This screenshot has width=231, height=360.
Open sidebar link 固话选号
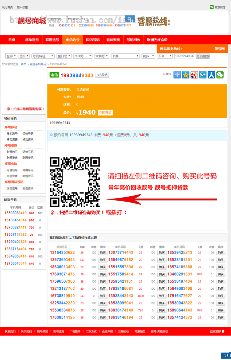[12, 188]
